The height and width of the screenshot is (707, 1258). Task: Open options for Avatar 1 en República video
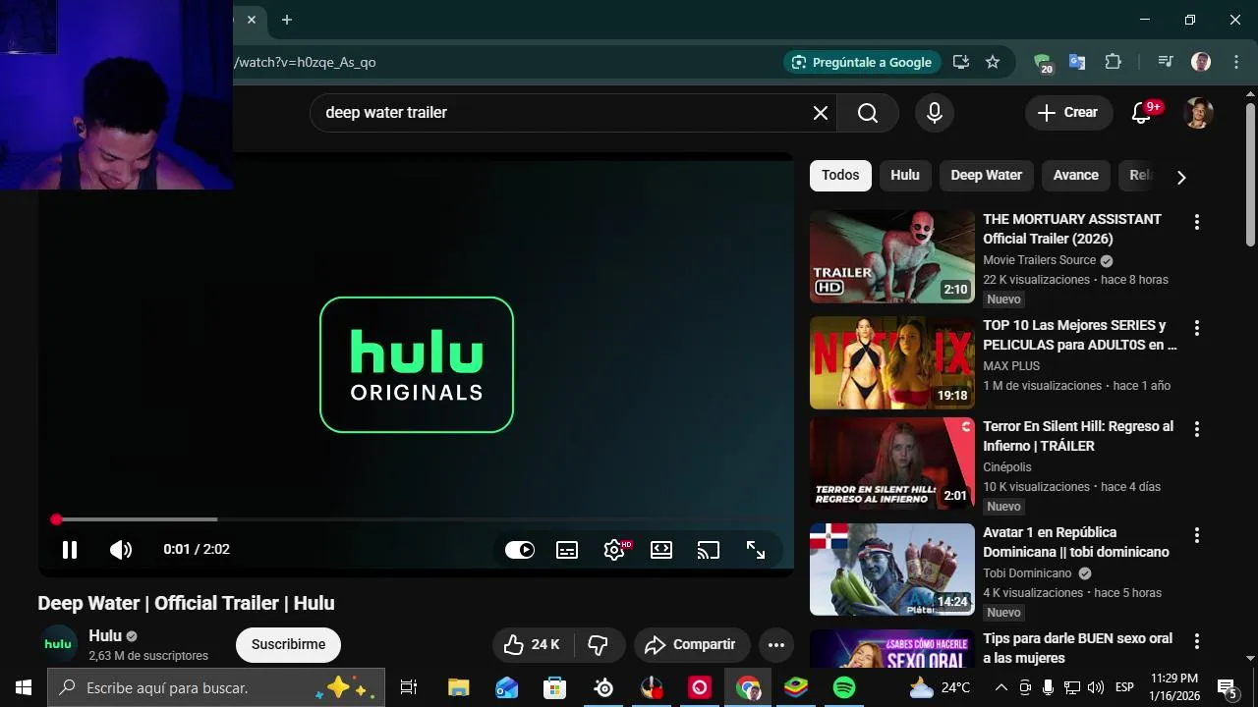click(1196, 535)
